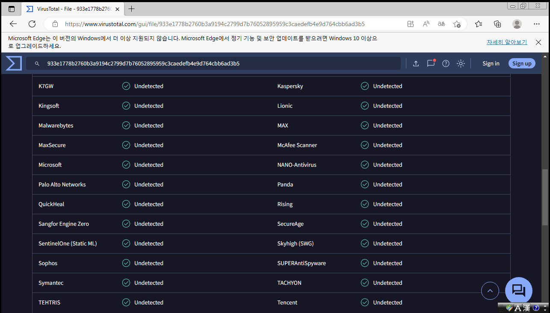Click the Skyhigh (SWG) engine name
The image size is (550, 313).
pyautogui.click(x=296, y=243)
